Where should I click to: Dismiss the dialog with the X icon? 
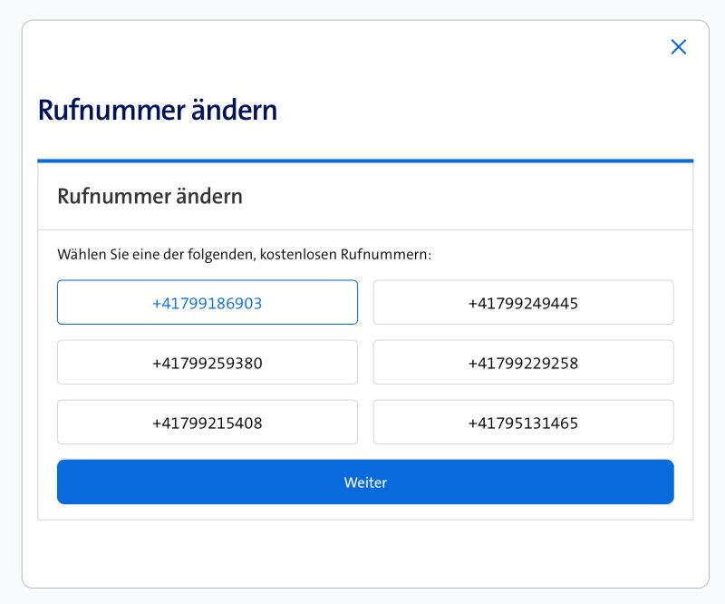coord(678,47)
